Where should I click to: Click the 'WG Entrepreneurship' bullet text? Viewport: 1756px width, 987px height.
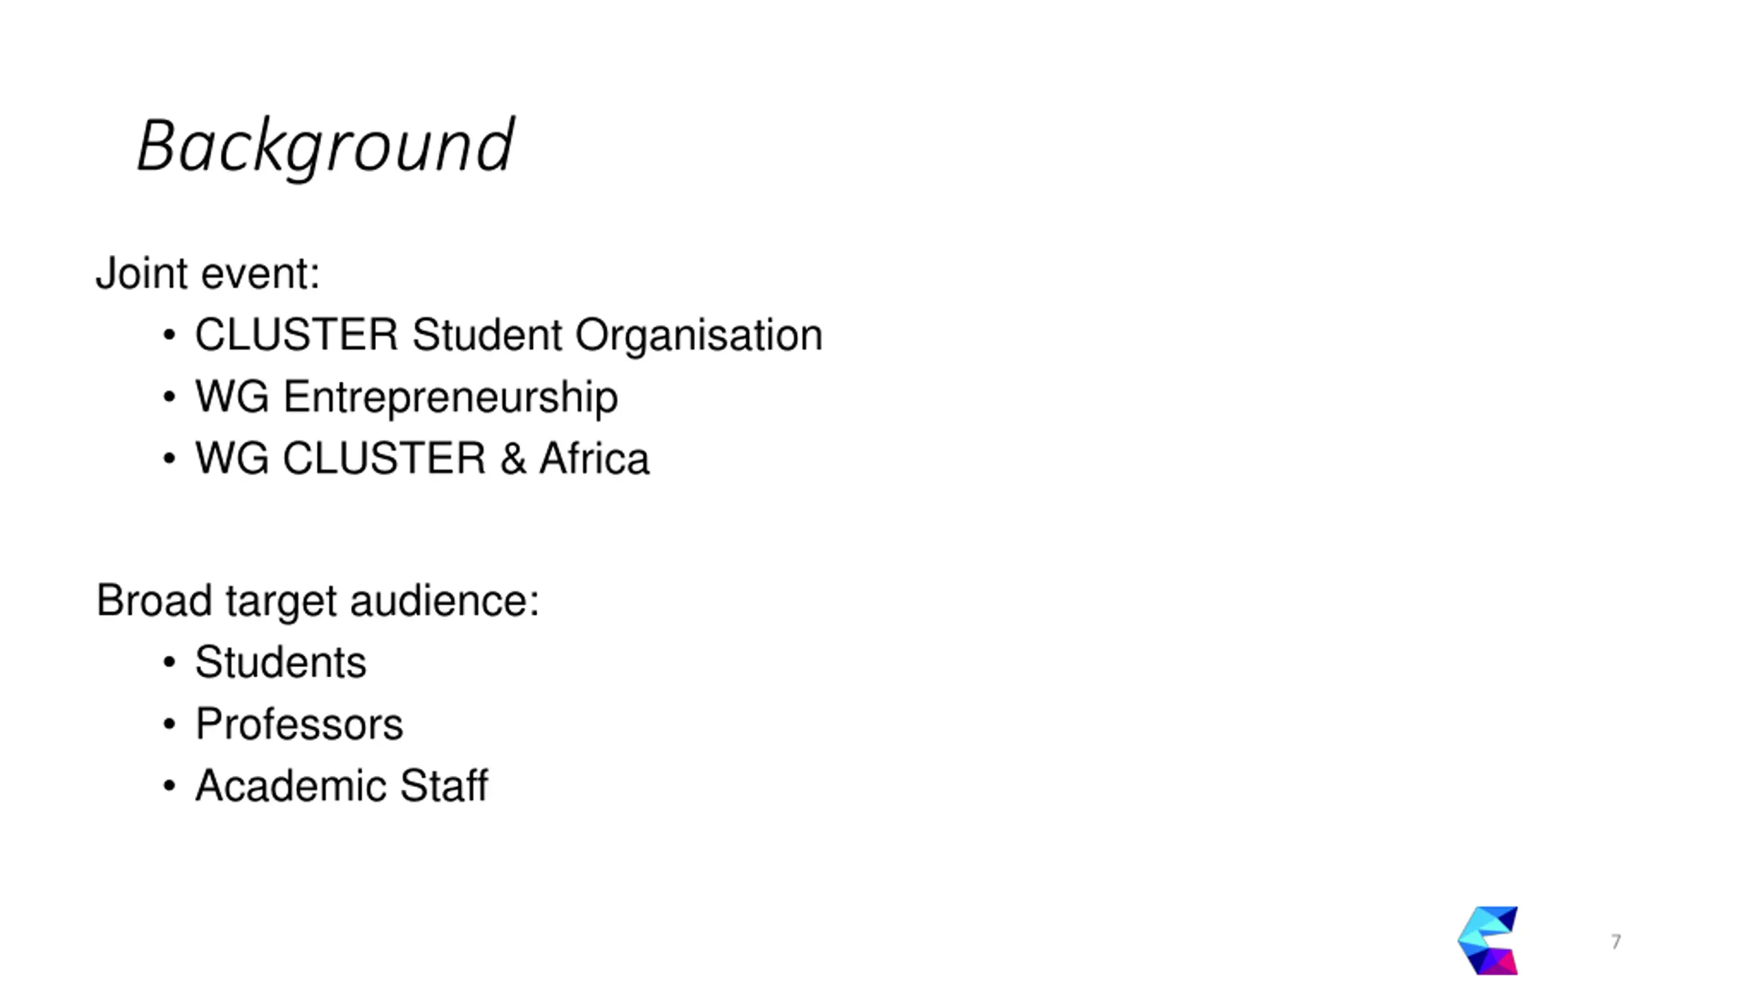(x=406, y=396)
